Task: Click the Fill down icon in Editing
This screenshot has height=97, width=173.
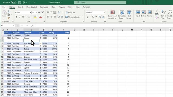Action: (x=157, y=14)
